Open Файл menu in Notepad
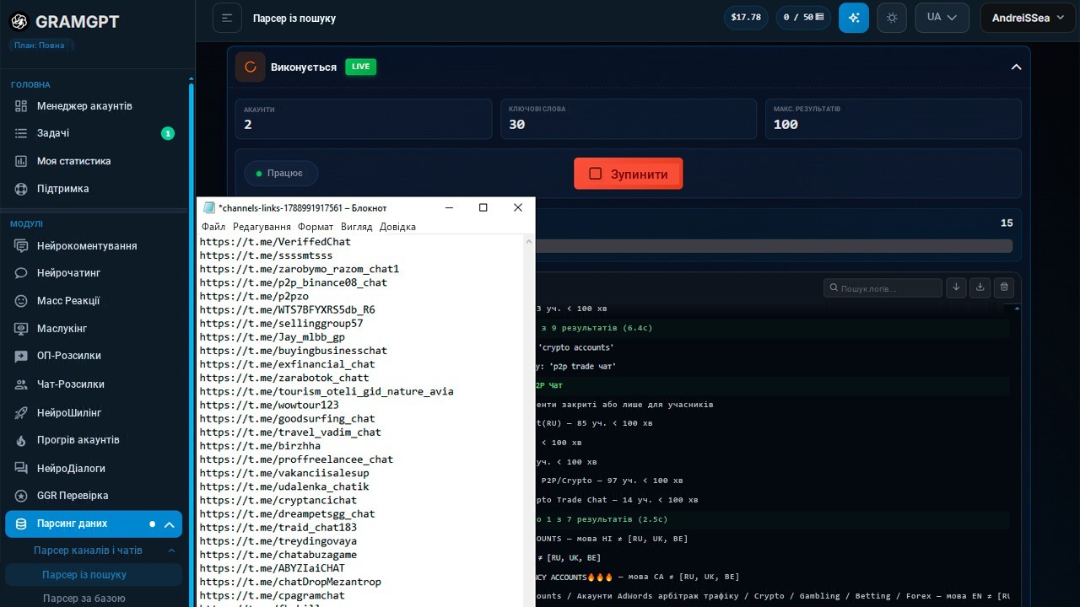 click(213, 227)
